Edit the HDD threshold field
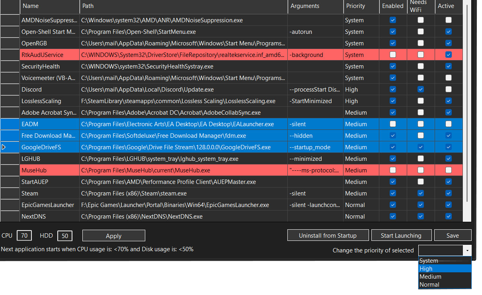This screenshot has height=295, width=482. 65,236
